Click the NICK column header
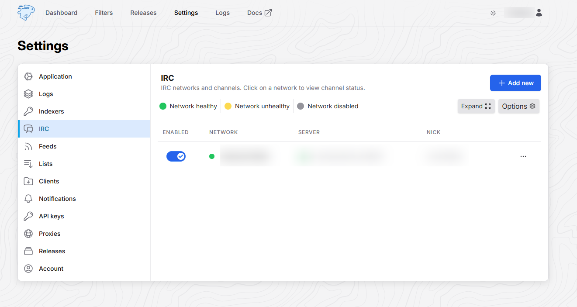 point(434,132)
